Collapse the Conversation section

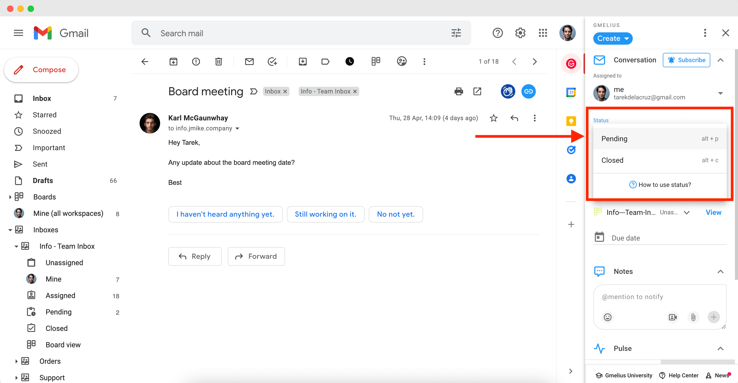pos(720,60)
